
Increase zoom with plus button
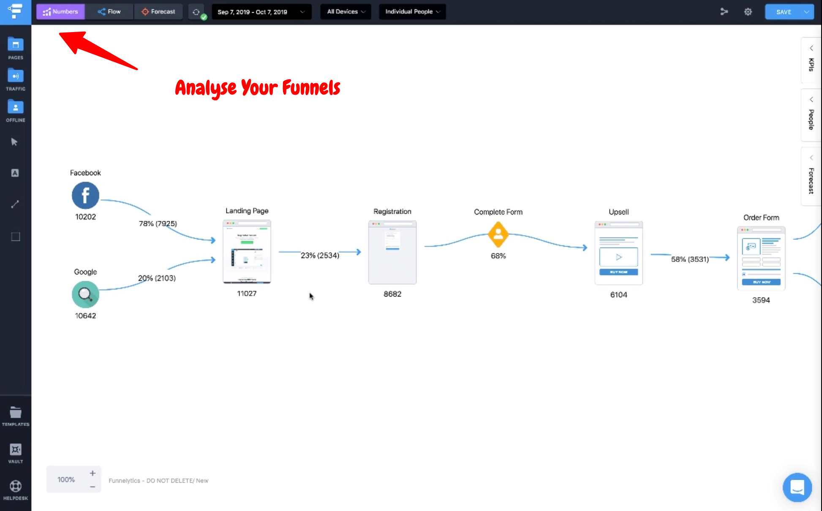(x=93, y=473)
